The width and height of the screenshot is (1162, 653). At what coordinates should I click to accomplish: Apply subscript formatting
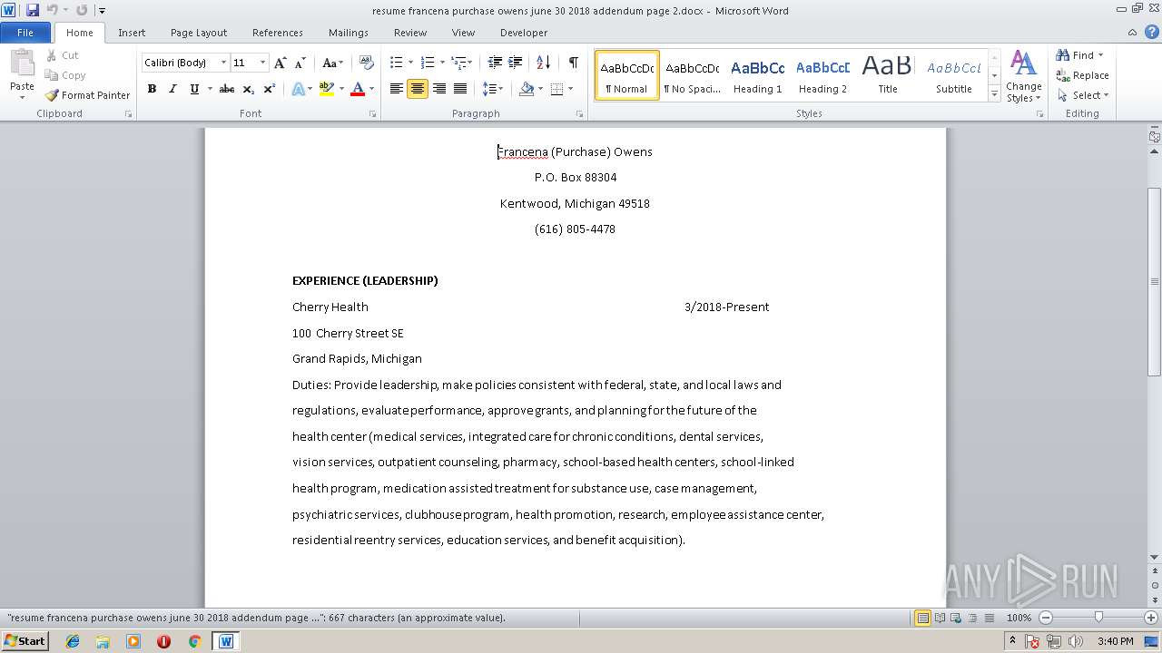pos(249,89)
